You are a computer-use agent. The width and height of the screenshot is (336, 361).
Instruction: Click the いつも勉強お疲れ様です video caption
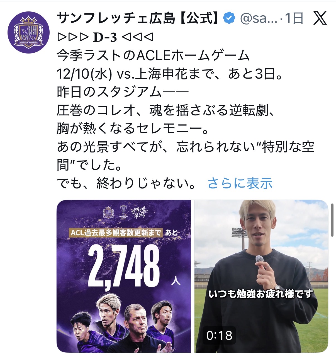(261, 294)
